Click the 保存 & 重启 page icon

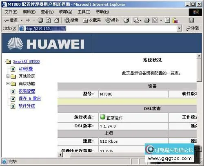(x=13, y=99)
